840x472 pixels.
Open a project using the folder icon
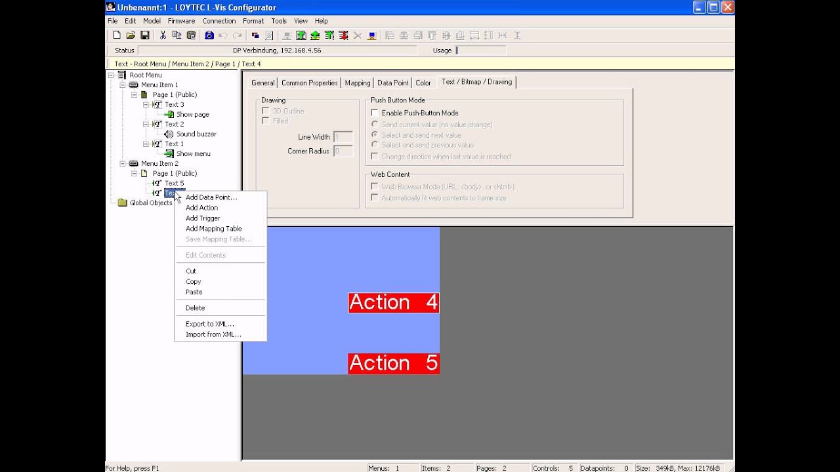[x=131, y=35]
